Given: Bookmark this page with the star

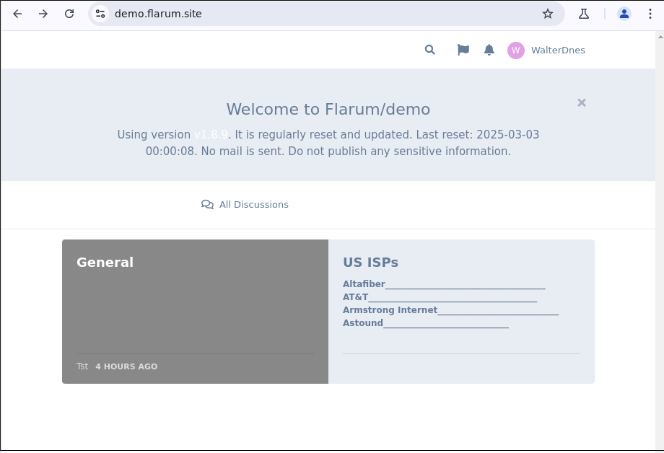Looking at the screenshot, I should (548, 14).
